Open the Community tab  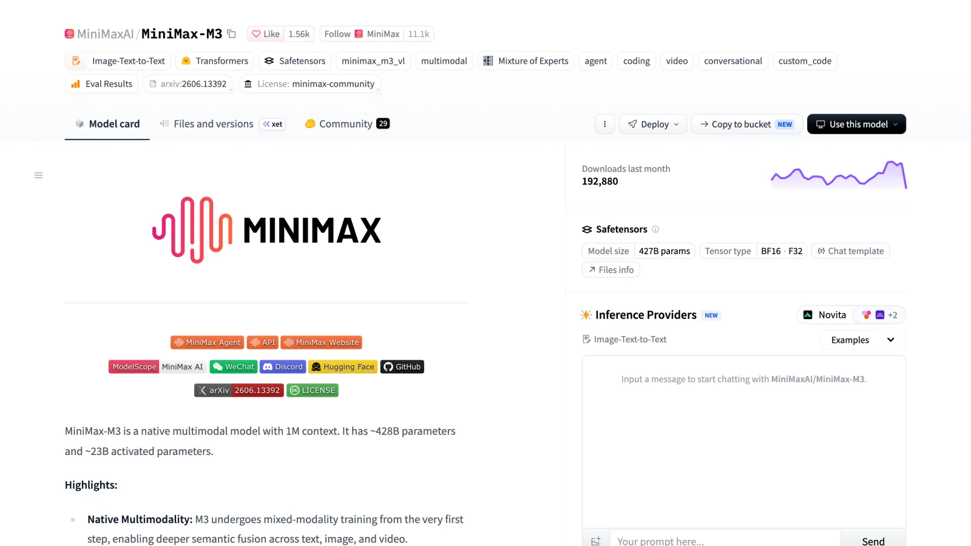347,124
